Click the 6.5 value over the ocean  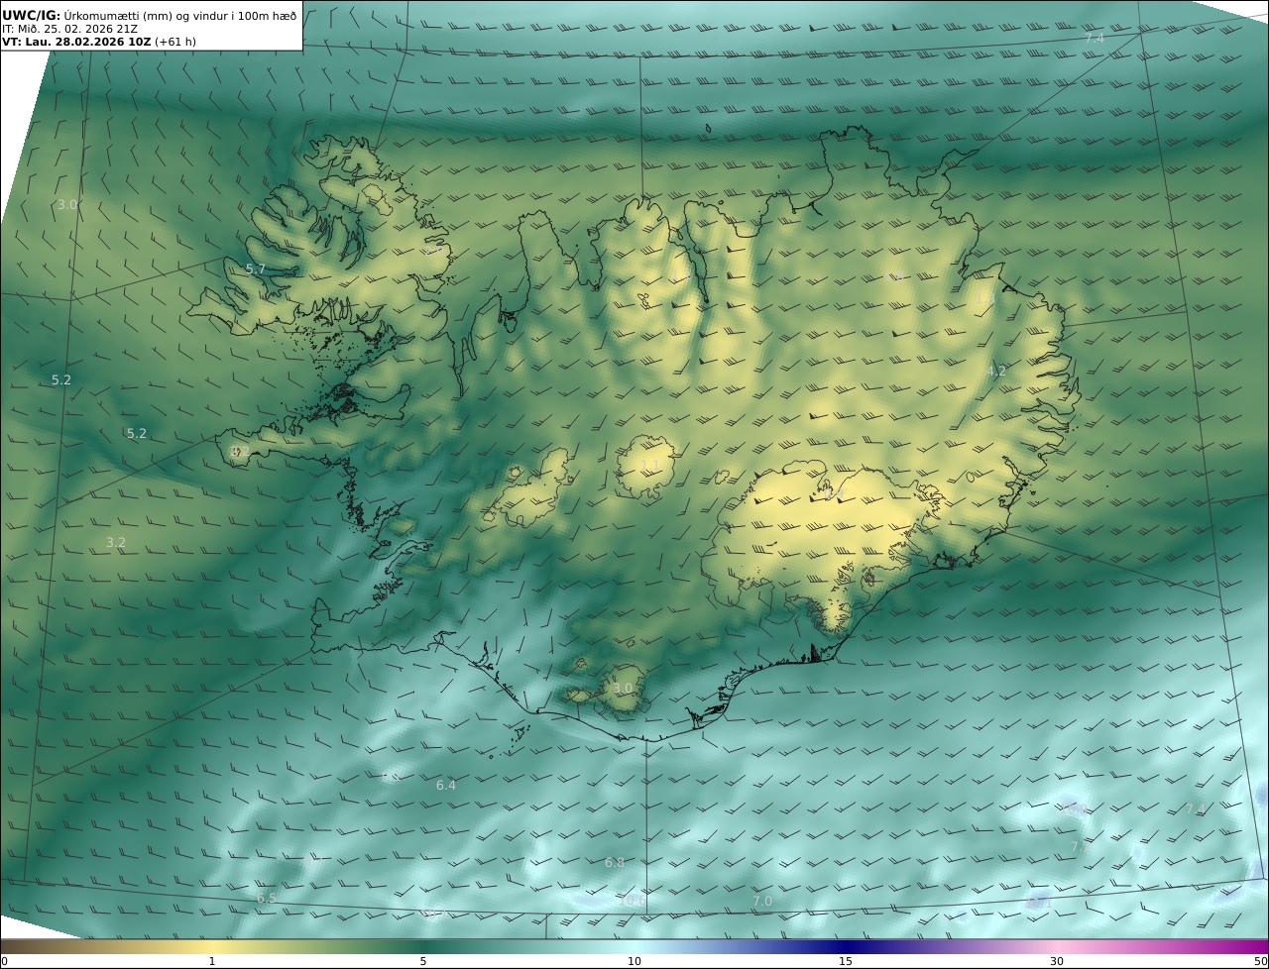(x=267, y=898)
